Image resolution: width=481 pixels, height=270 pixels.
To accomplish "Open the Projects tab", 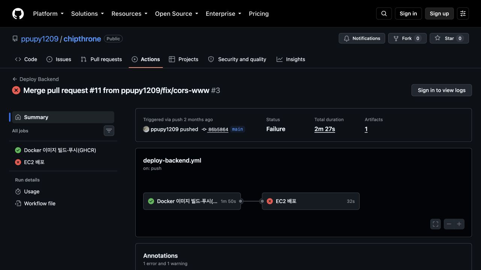I will (x=184, y=59).
